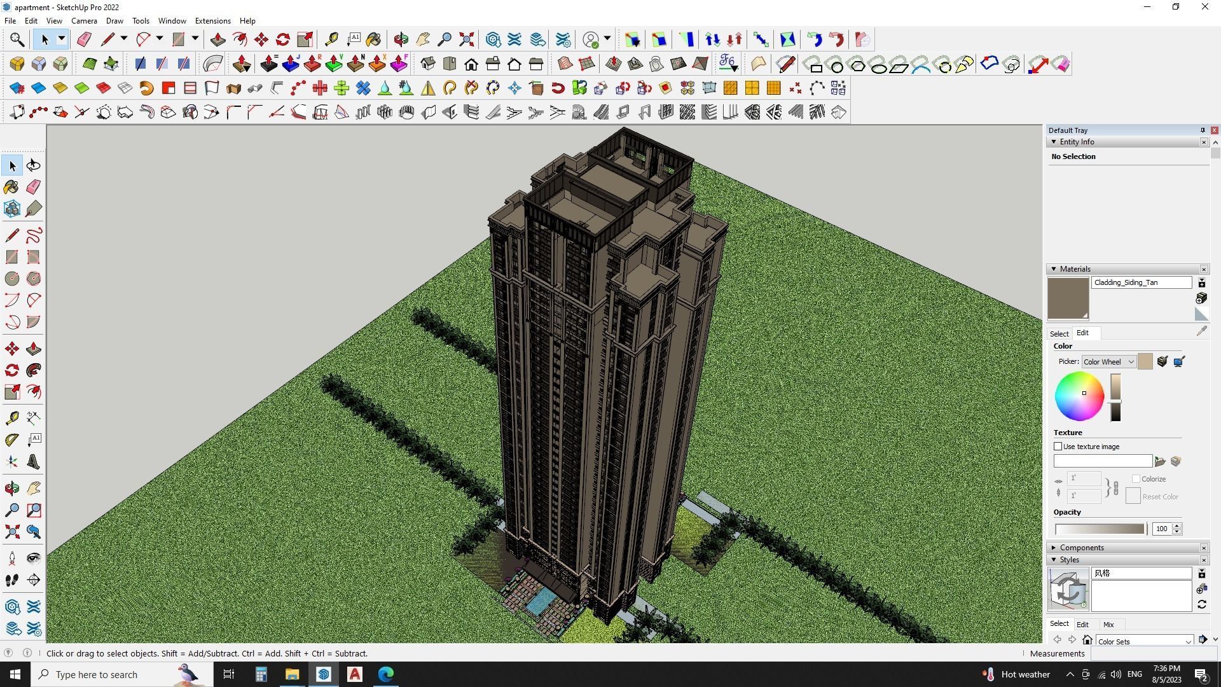
Task: Switch to the Styles Mix tab
Action: [1108, 625]
